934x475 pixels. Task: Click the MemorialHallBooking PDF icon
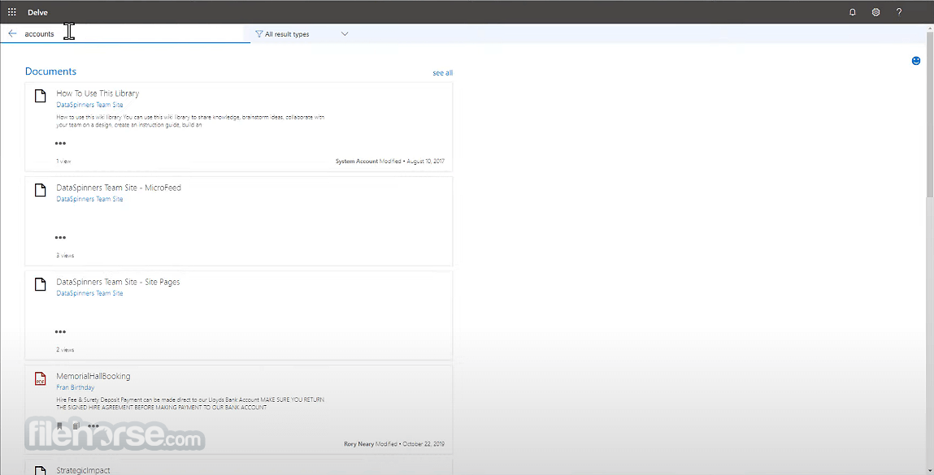(40, 378)
